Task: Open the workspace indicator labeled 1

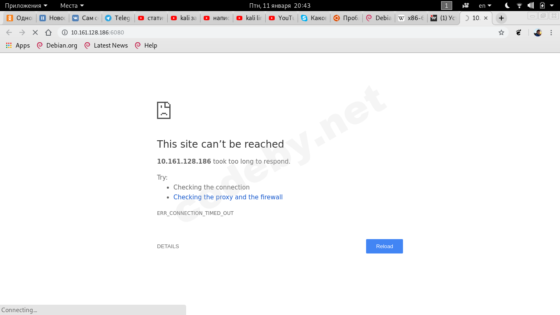Action: pos(446,5)
